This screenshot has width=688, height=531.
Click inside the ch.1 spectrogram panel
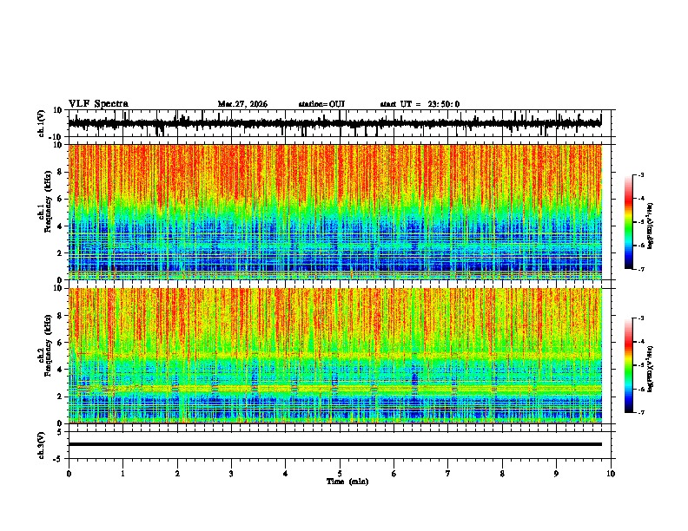pos(334,212)
